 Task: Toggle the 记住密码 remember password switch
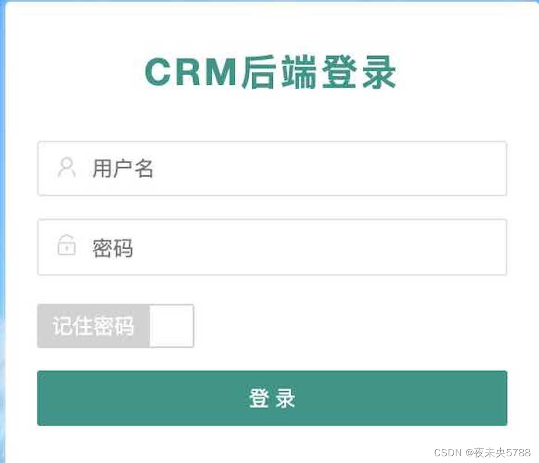pyautogui.click(x=116, y=326)
